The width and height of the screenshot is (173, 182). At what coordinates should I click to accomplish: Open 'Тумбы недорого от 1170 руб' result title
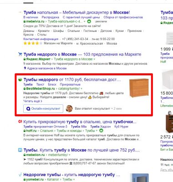pyautogui.click(x=72, y=80)
